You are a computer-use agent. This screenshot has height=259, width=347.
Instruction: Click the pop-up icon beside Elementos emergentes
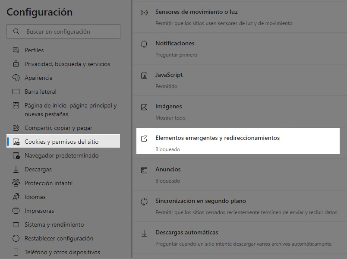(x=144, y=139)
